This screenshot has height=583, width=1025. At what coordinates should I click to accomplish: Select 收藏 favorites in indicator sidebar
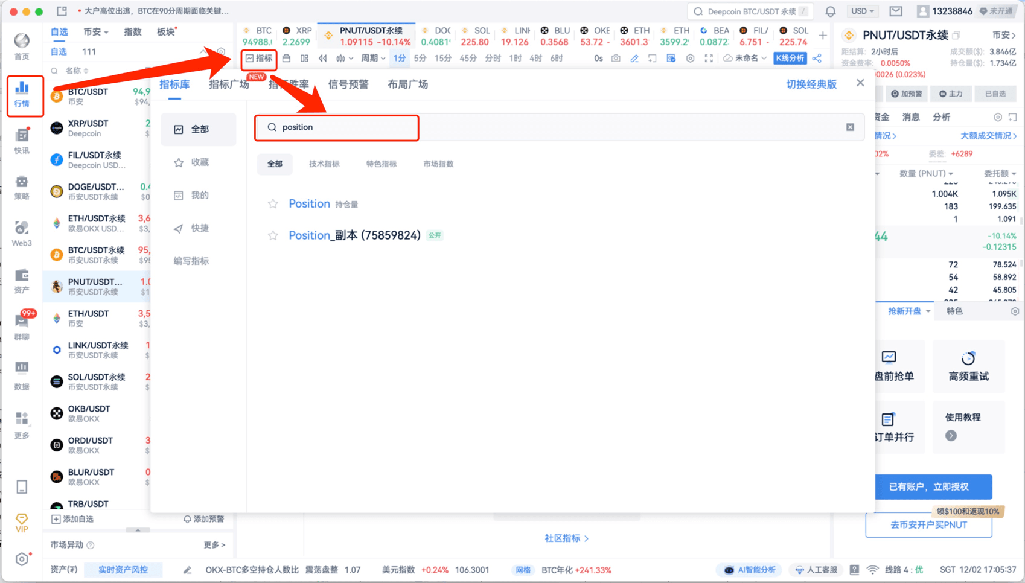(x=198, y=162)
